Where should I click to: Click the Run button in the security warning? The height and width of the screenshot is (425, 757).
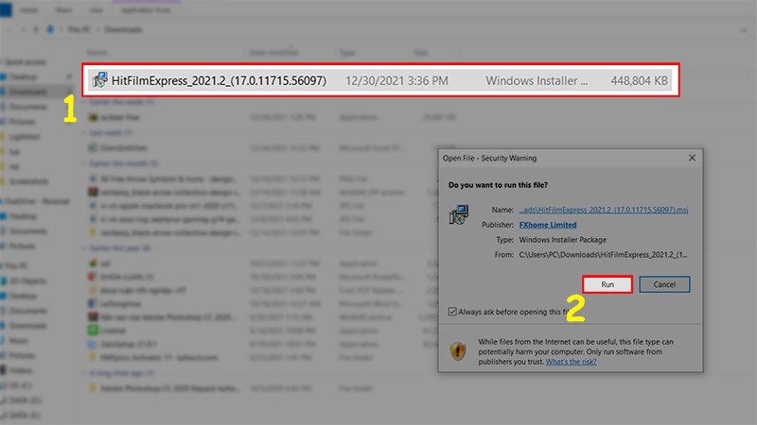click(607, 284)
